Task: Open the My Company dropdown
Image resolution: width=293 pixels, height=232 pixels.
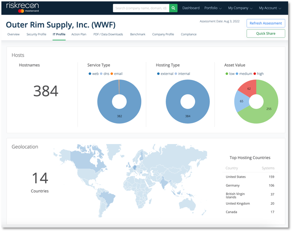Action: click(x=240, y=8)
